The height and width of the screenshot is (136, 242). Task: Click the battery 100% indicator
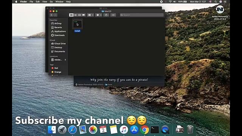tap(182, 2)
